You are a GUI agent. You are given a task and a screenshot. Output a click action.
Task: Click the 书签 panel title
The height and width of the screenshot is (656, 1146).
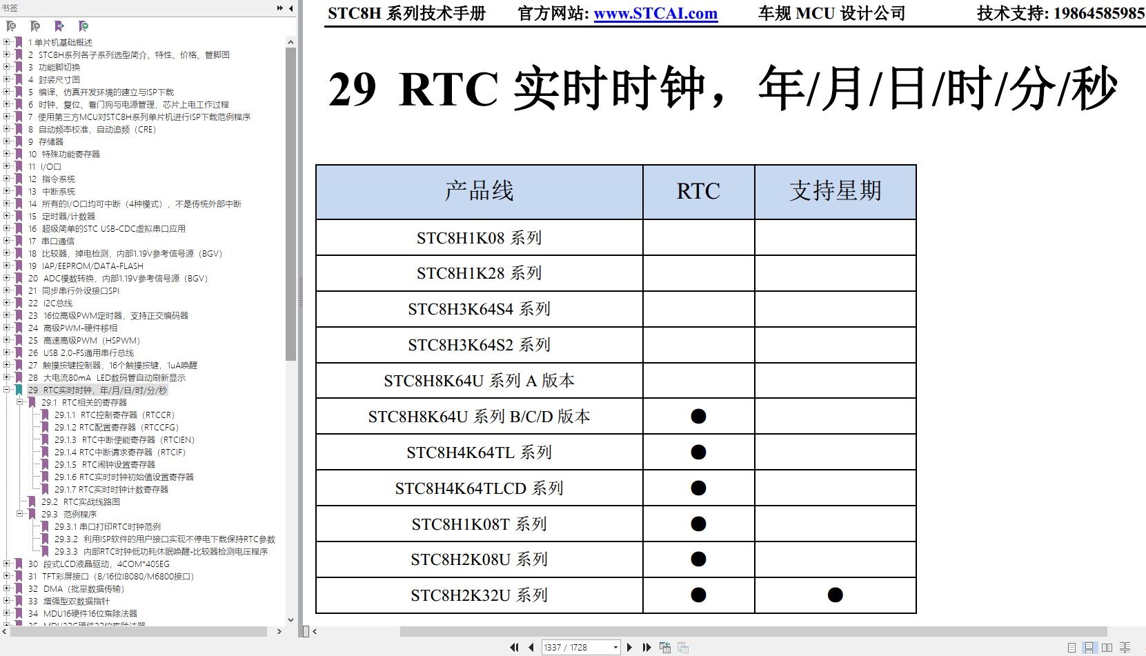[10, 8]
